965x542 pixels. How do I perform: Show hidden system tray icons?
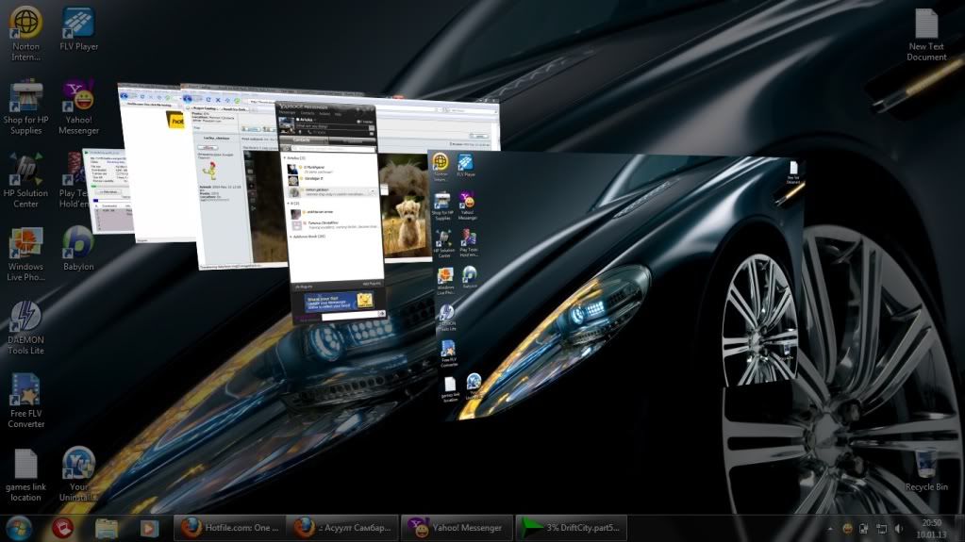(829, 528)
